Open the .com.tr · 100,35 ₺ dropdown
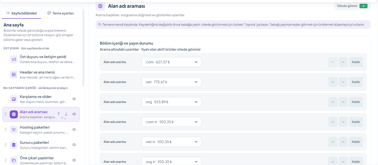 (171, 122)
